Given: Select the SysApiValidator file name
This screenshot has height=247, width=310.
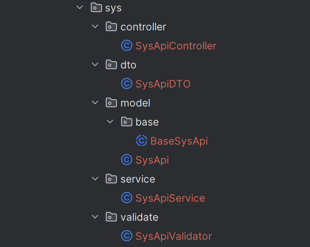Looking at the screenshot, I should [x=174, y=236].
